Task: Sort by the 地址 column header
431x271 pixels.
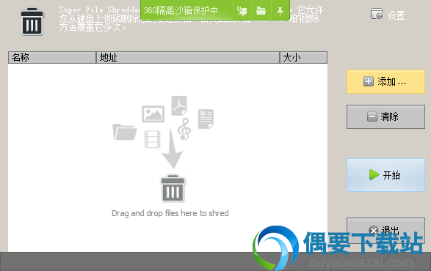Action: pyautogui.click(x=188, y=57)
